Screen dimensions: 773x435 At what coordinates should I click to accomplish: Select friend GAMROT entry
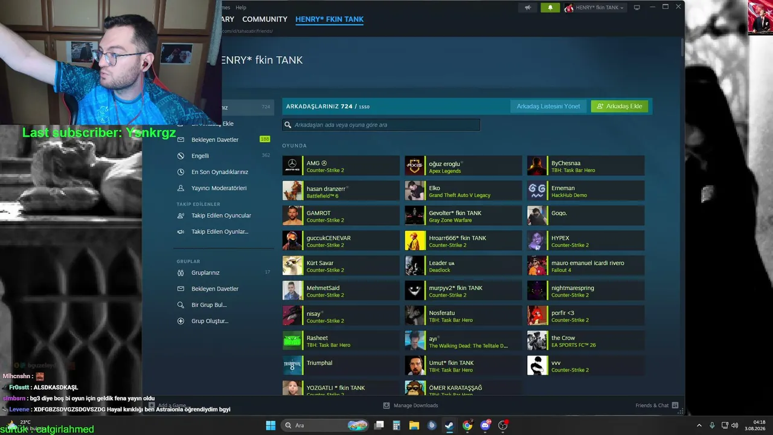coord(341,216)
